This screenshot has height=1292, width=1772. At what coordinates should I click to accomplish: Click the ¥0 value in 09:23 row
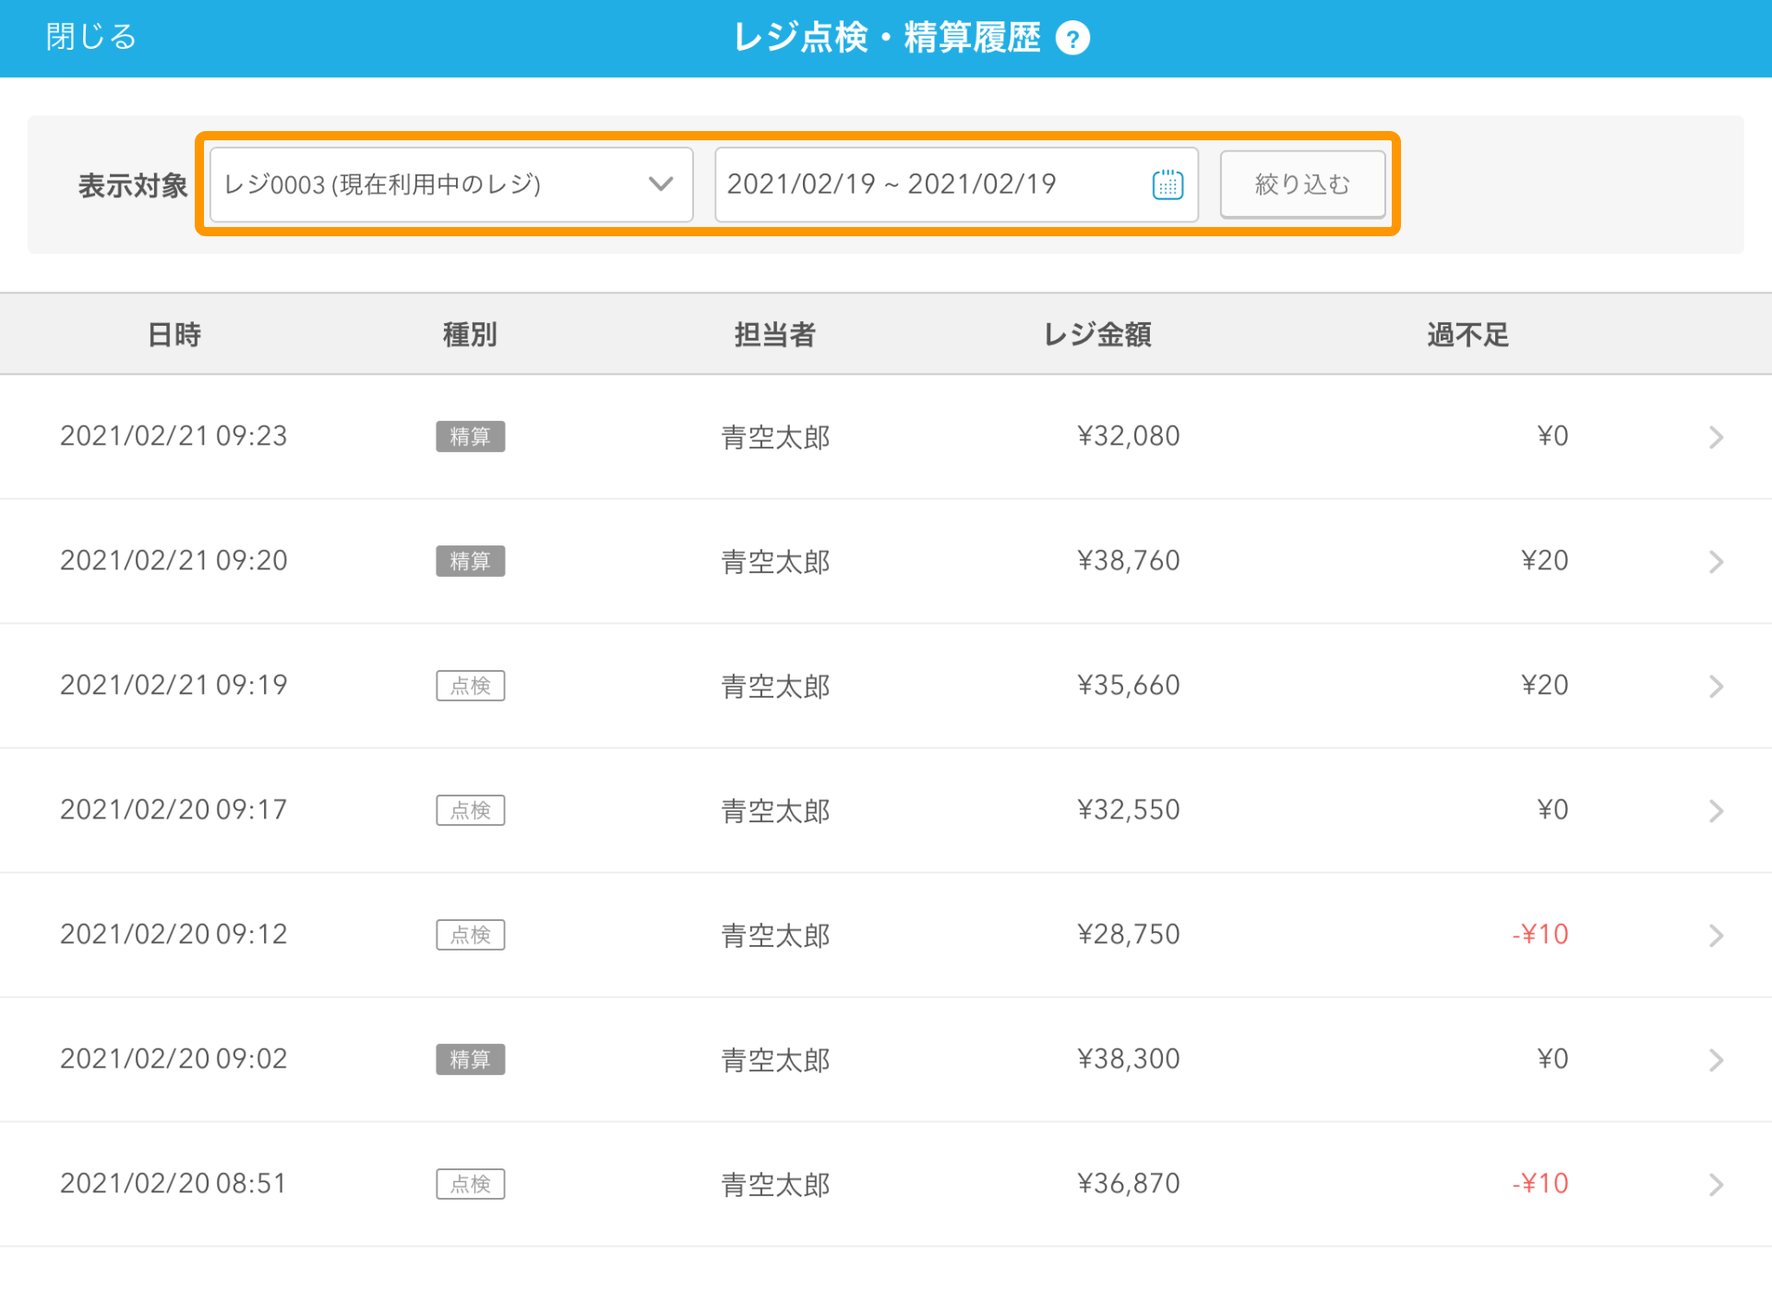pos(1552,436)
